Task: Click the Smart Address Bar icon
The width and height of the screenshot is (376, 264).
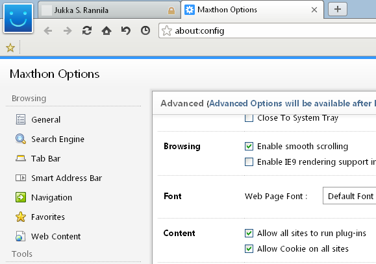Action: pyautogui.click(x=21, y=178)
